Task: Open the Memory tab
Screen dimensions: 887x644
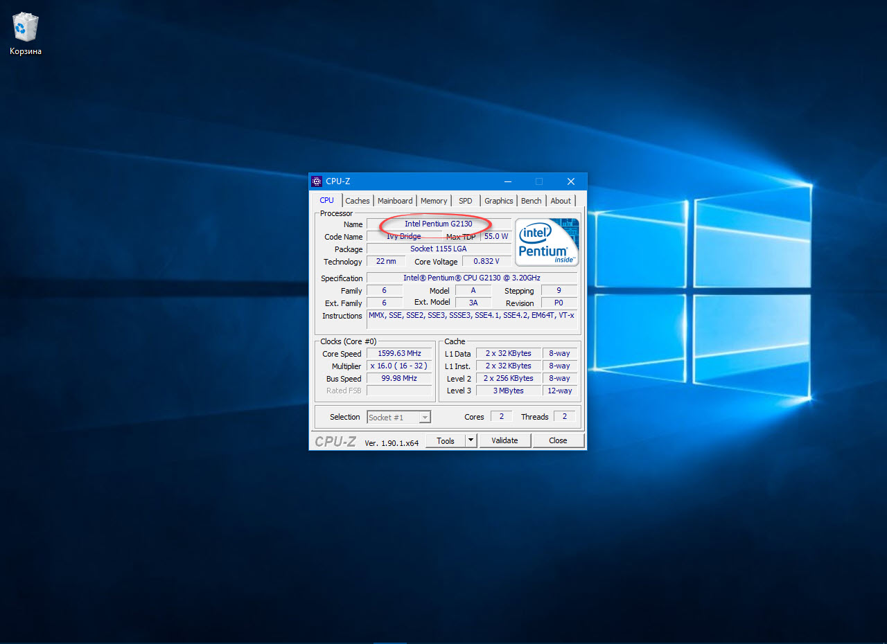Action: (434, 201)
